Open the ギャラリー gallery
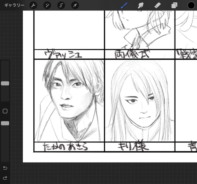This screenshot has height=184, width=197. pos(14,5)
